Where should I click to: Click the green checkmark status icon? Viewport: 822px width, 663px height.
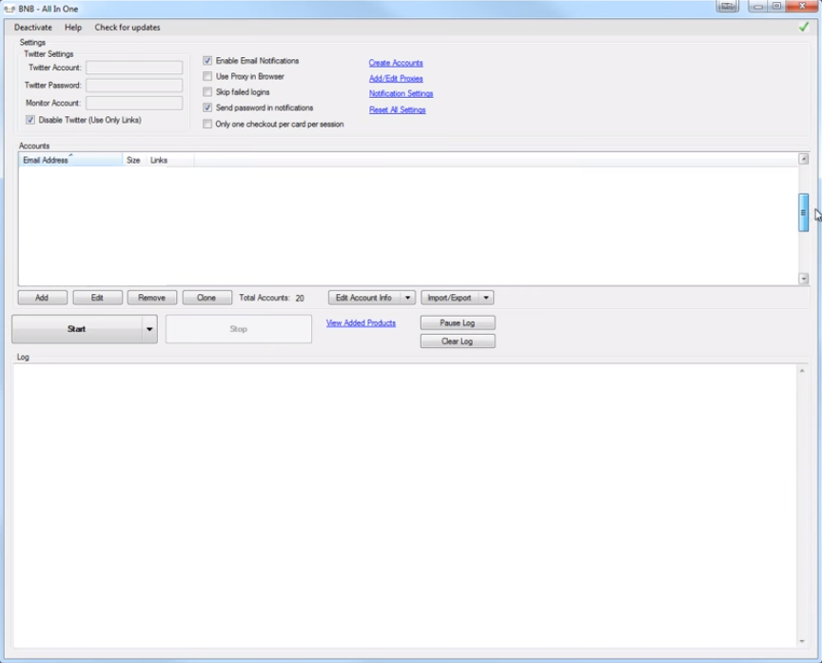pos(804,27)
